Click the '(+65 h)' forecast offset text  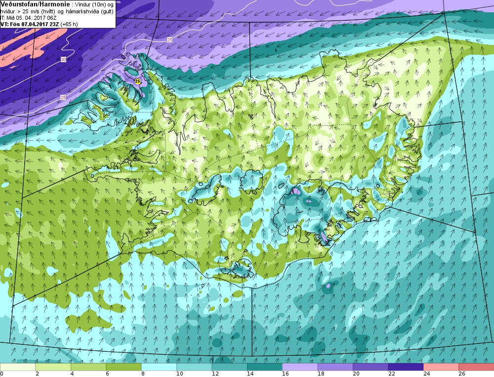pyautogui.click(x=69, y=24)
